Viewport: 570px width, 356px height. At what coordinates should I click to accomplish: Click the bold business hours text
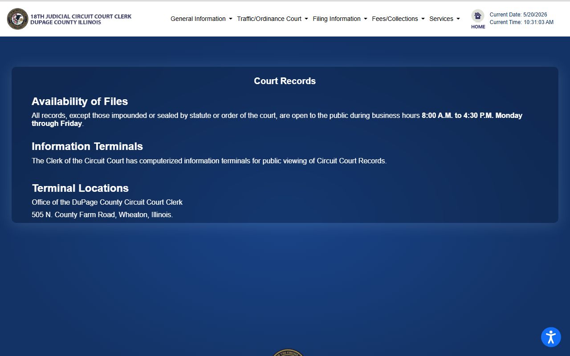(x=277, y=119)
